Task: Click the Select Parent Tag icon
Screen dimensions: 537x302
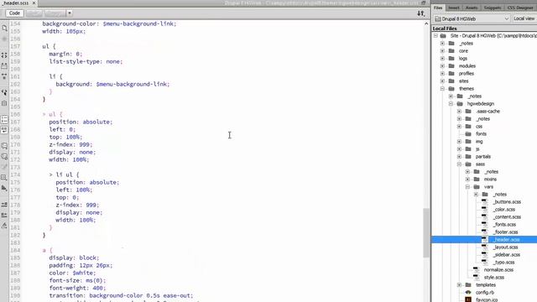Action: tap(4, 91)
